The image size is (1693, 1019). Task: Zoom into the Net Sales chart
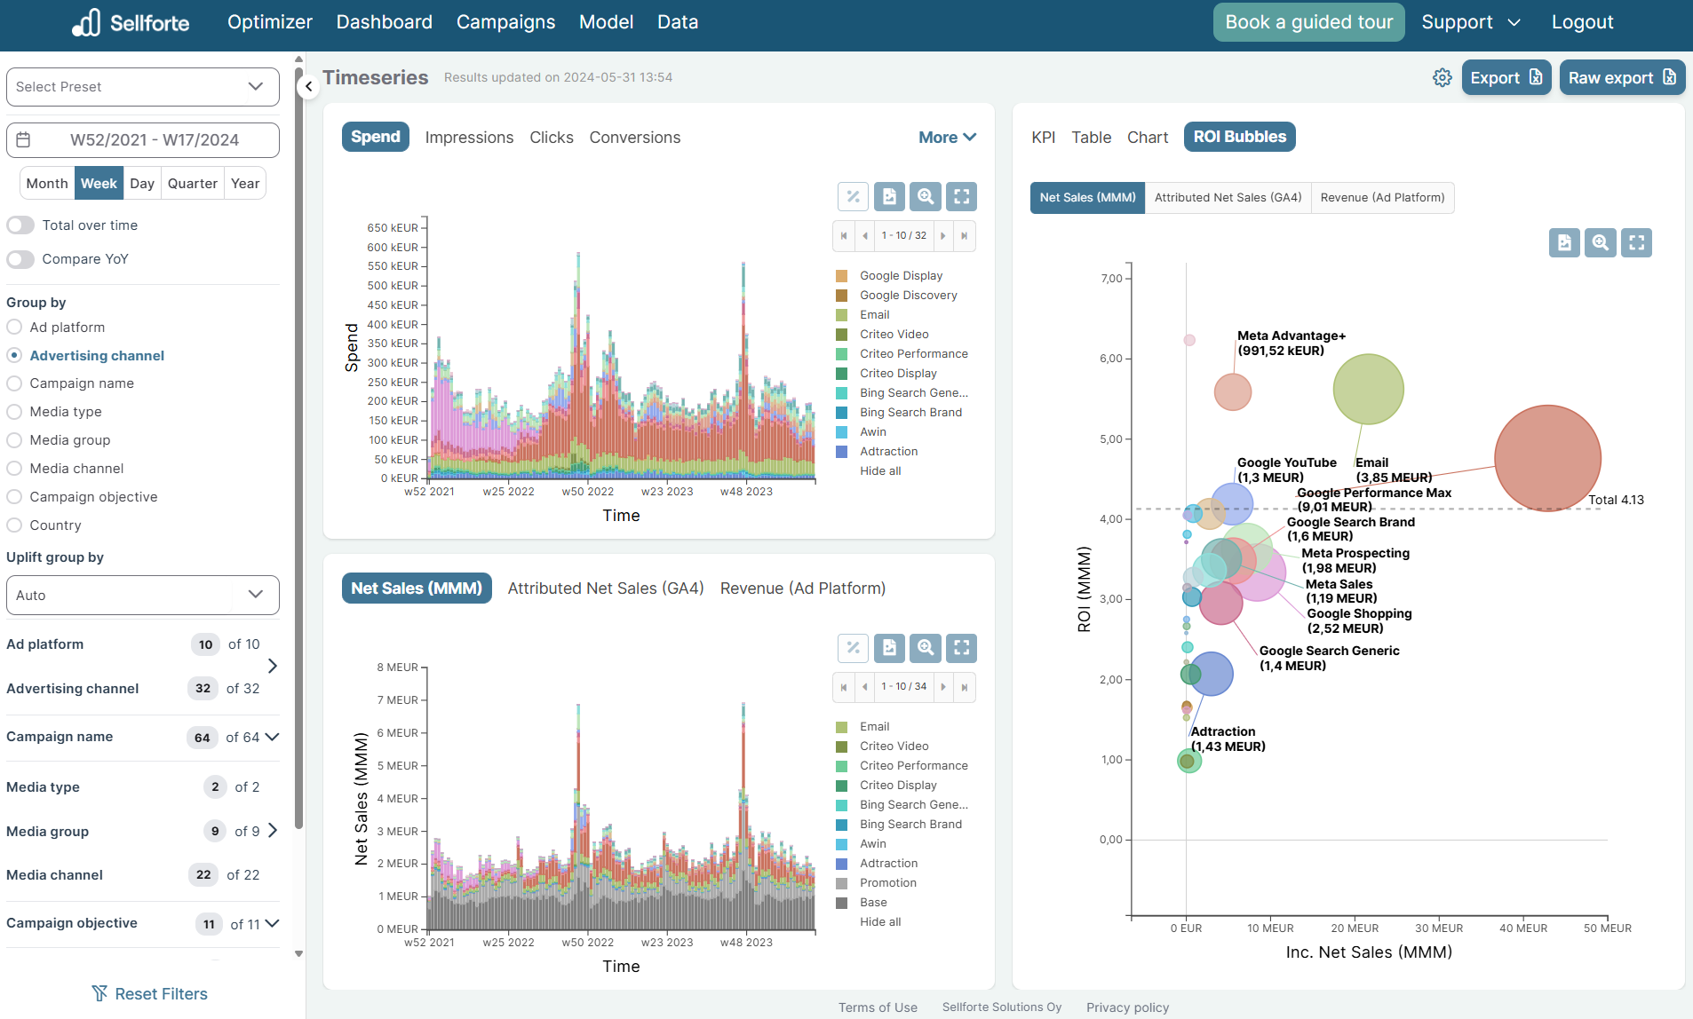926,648
